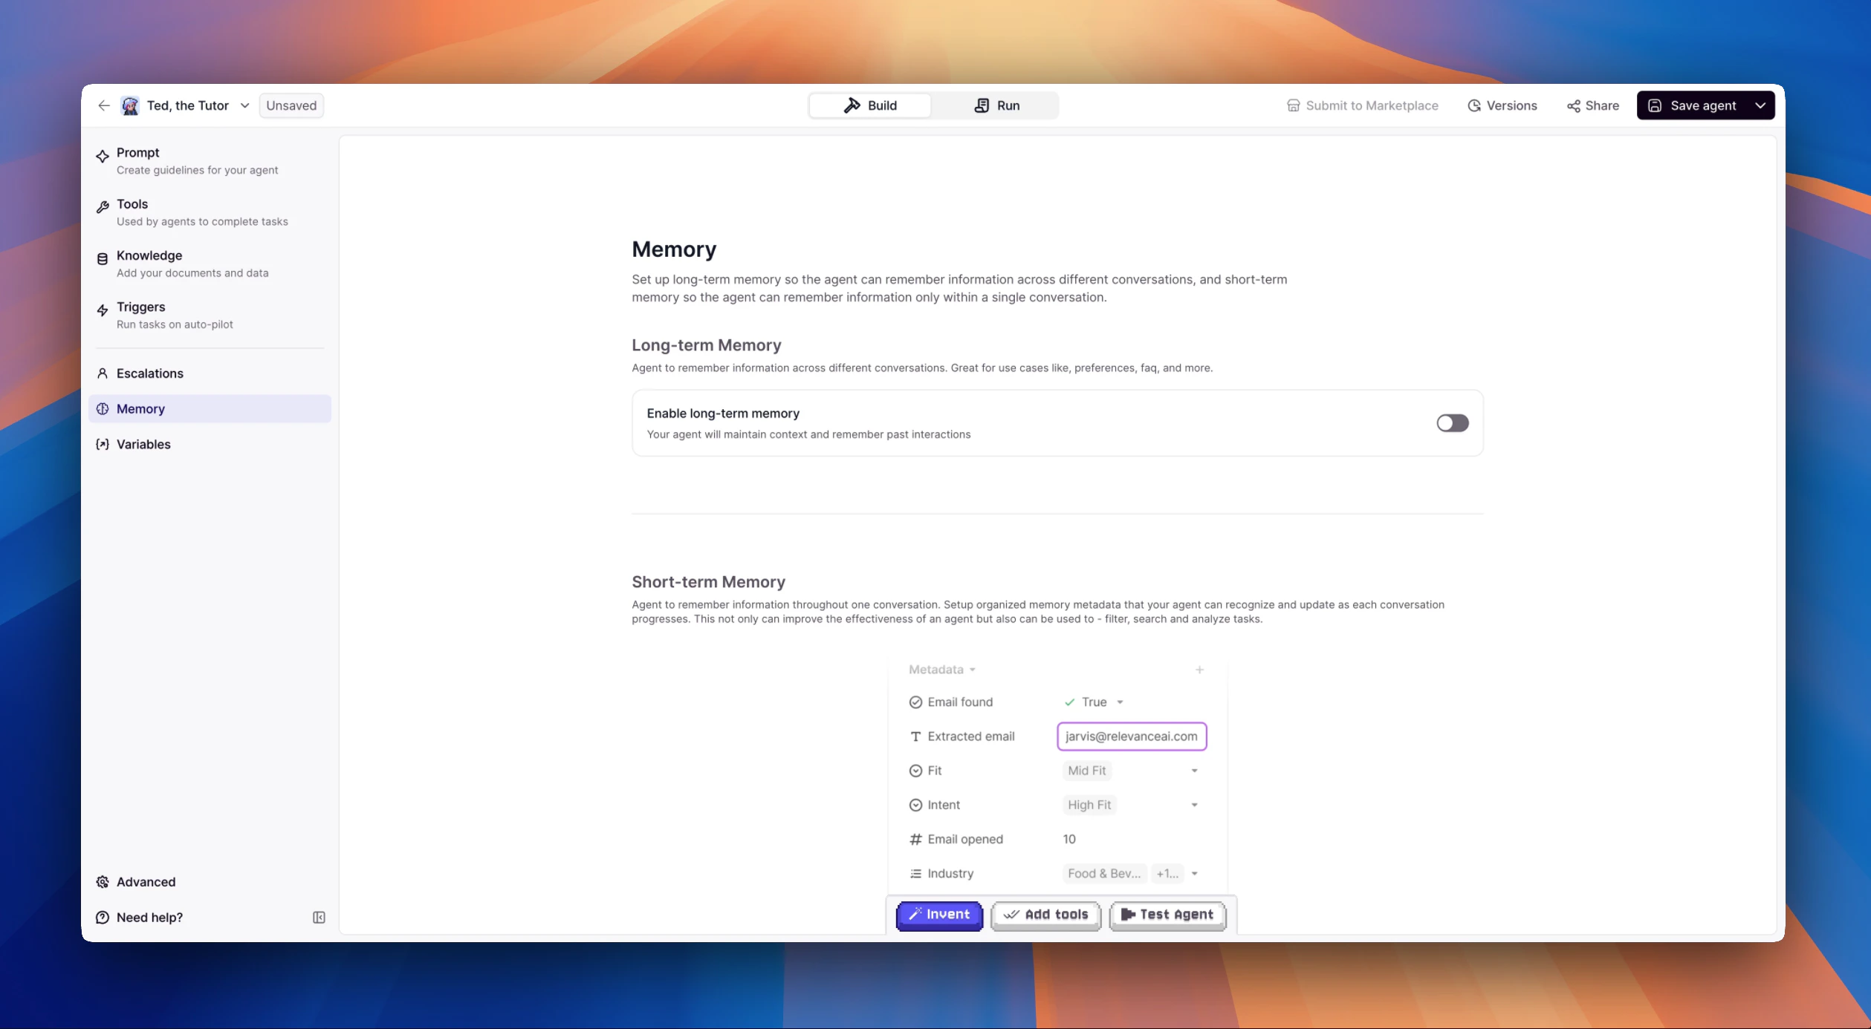The width and height of the screenshot is (1871, 1029).
Task: Click the Extracted email input field
Action: point(1131,736)
